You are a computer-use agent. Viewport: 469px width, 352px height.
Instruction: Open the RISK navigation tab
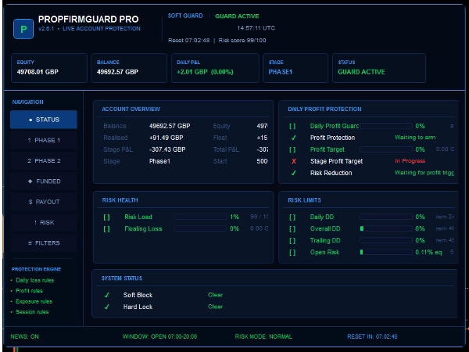pos(44,222)
